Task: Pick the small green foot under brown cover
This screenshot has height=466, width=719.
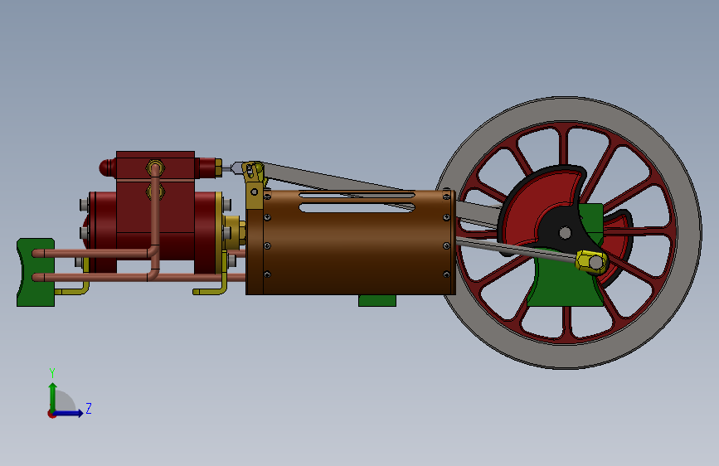Action: (x=377, y=300)
